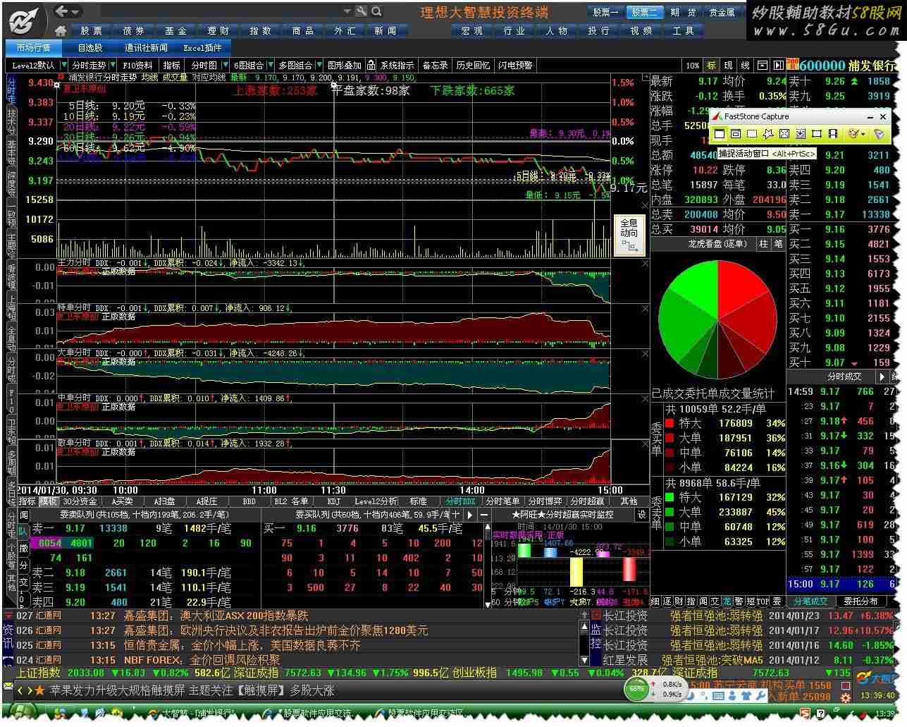Click the 设 settings button in 阿旺 panel
The image size is (907, 727).
[641, 515]
